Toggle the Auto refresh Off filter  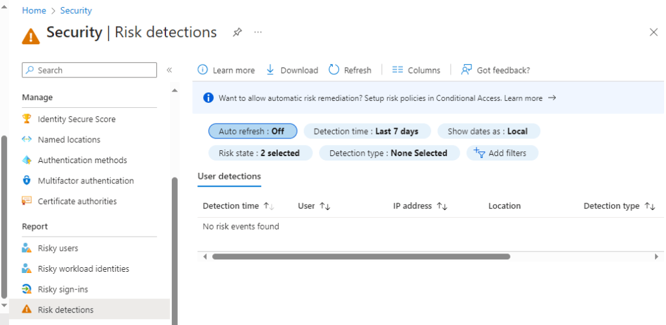tap(252, 131)
